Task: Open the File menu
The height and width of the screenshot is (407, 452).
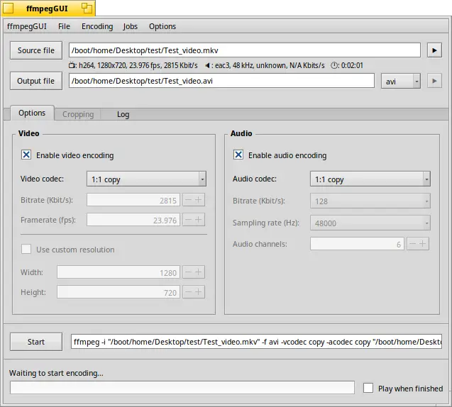Action: (x=64, y=26)
